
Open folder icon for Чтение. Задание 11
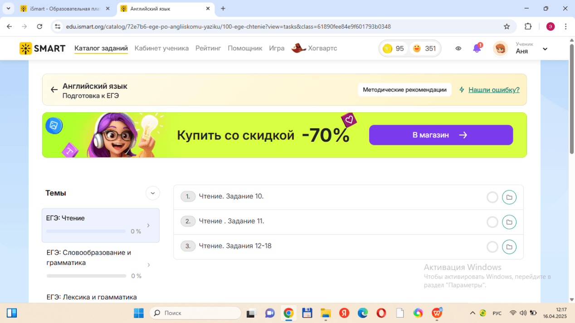pos(509,222)
